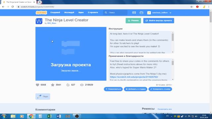Open Excel from taskbar
This screenshot has height=119, width=212.
click(x=49, y=116)
